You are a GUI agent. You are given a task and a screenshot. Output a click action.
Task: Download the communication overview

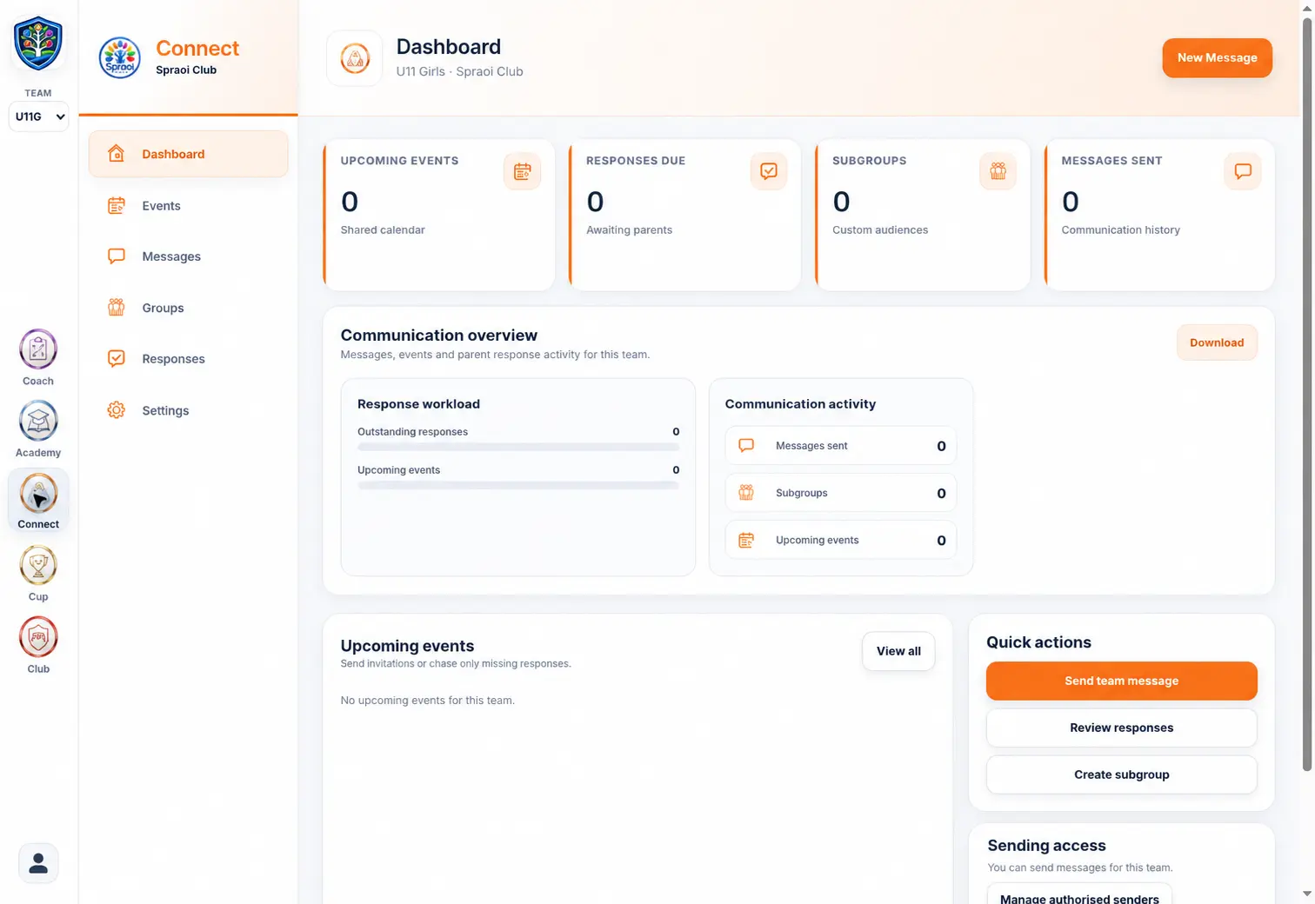[1217, 342]
